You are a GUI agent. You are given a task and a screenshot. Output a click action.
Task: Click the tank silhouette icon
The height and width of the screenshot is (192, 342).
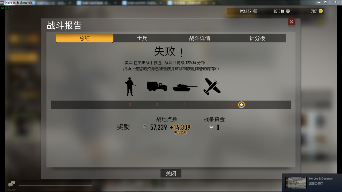[185, 87]
